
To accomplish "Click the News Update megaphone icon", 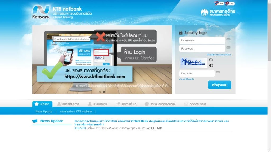I will click(35, 121).
